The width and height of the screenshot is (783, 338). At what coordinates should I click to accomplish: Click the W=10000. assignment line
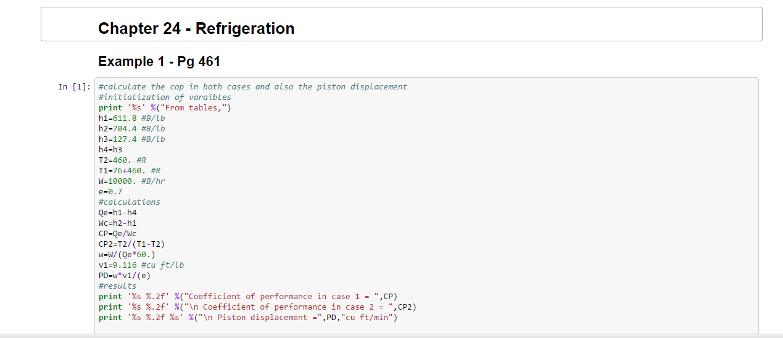click(131, 181)
